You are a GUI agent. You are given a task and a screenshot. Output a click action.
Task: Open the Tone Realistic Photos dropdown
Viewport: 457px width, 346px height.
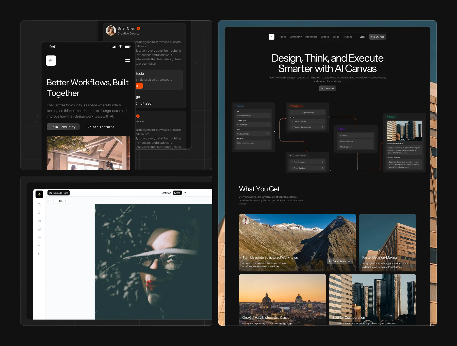click(x=253, y=134)
